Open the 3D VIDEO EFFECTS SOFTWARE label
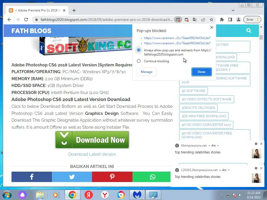The width and height of the screenshot is (267, 200). (207, 99)
